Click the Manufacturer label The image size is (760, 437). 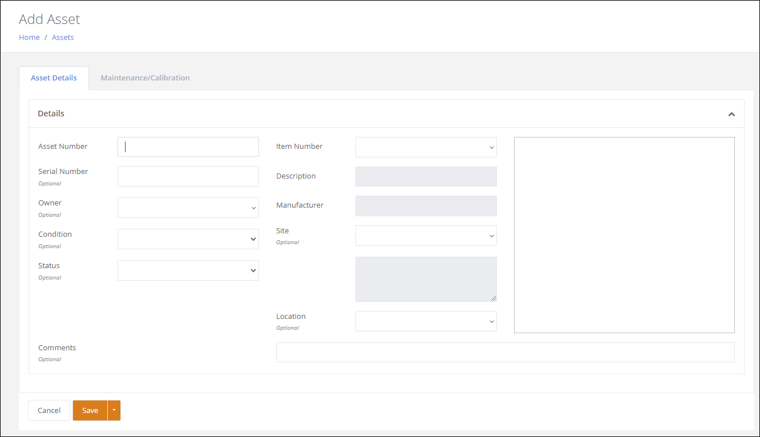click(x=300, y=205)
